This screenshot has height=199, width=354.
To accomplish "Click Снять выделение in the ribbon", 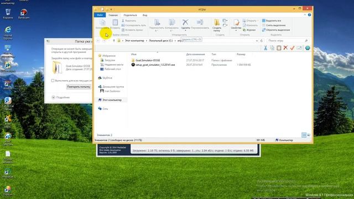I will tap(274, 25).
